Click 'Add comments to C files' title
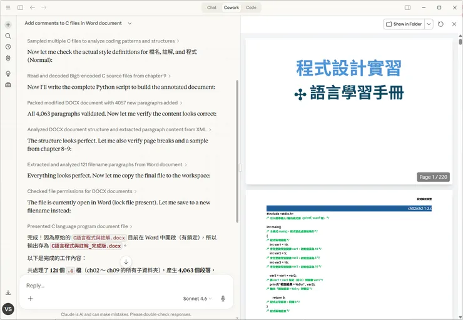 coord(73,23)
